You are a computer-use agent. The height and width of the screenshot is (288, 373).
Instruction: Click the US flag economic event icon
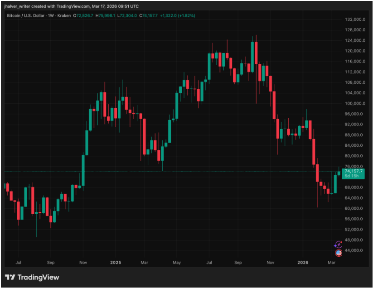[338, 253]
